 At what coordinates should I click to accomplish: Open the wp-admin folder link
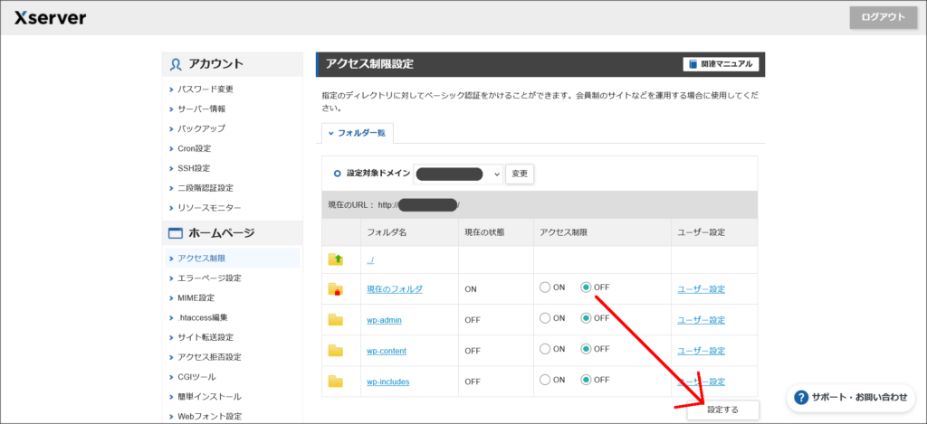pyautogui.click(x=384, y=319)
